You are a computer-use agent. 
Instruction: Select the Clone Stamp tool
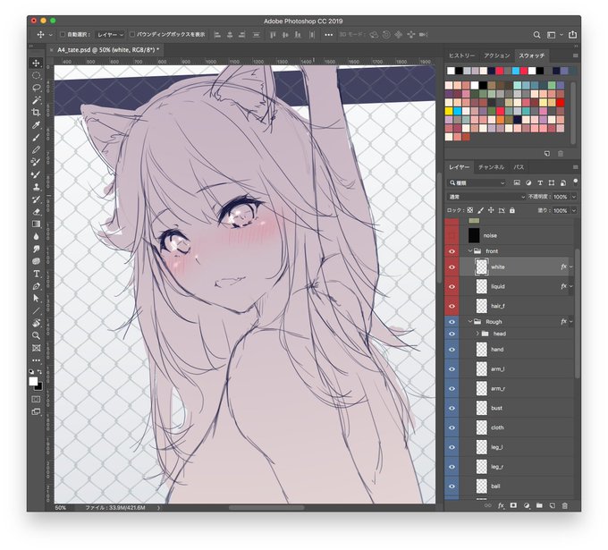(36, 187)
